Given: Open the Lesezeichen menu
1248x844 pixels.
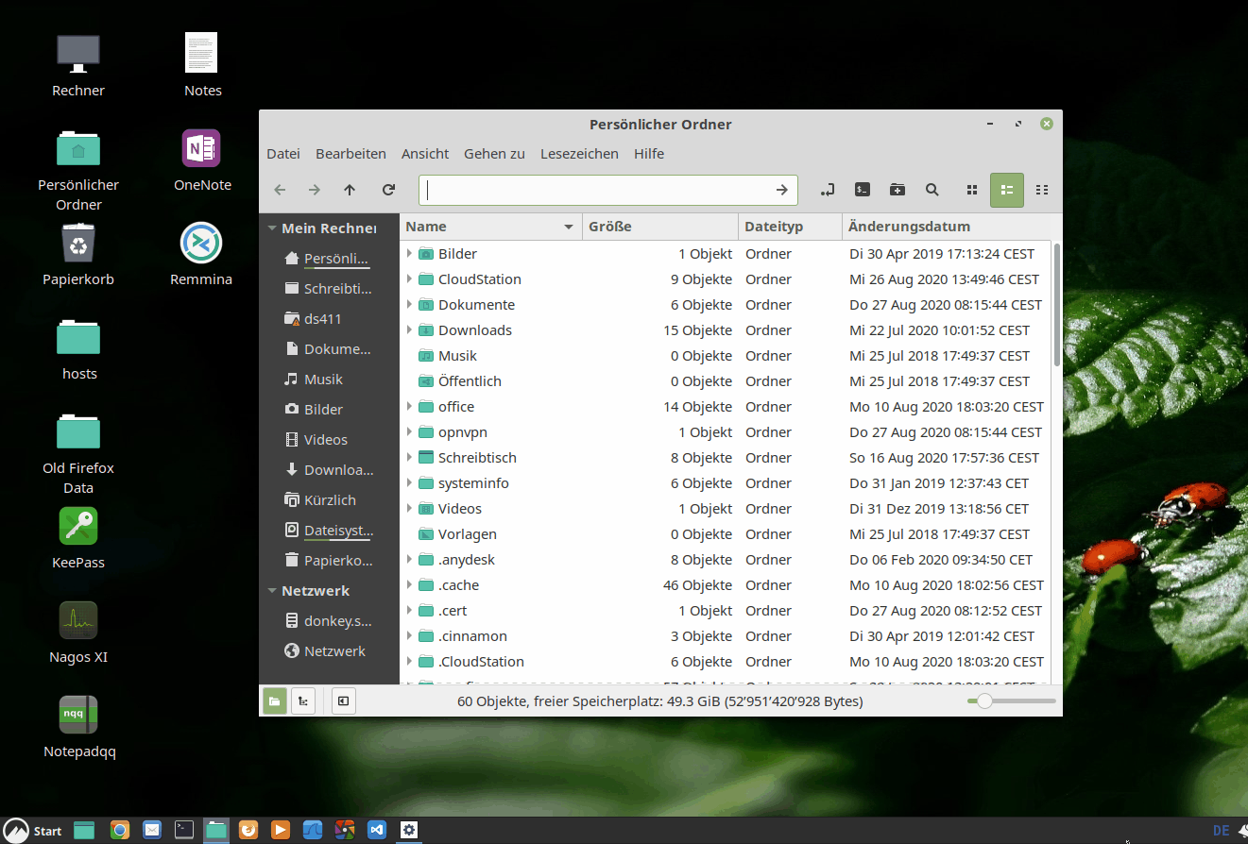Looking at the screenshot, I should point(579,153).
